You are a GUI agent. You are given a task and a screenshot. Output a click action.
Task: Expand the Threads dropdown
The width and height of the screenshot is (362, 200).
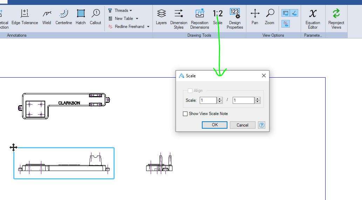click(131, 10)
